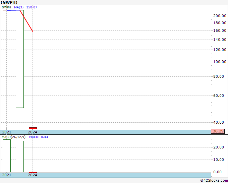Select the green GWPH legend label
Screen dimensions: 228x183
[x=6, y=7]
